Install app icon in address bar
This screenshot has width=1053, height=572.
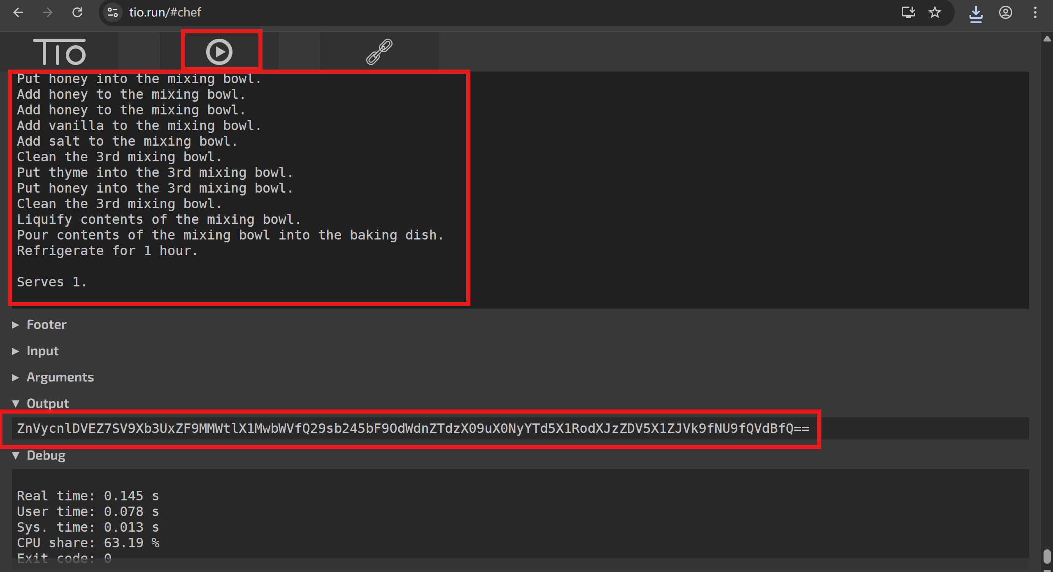(x=908, y=12)
